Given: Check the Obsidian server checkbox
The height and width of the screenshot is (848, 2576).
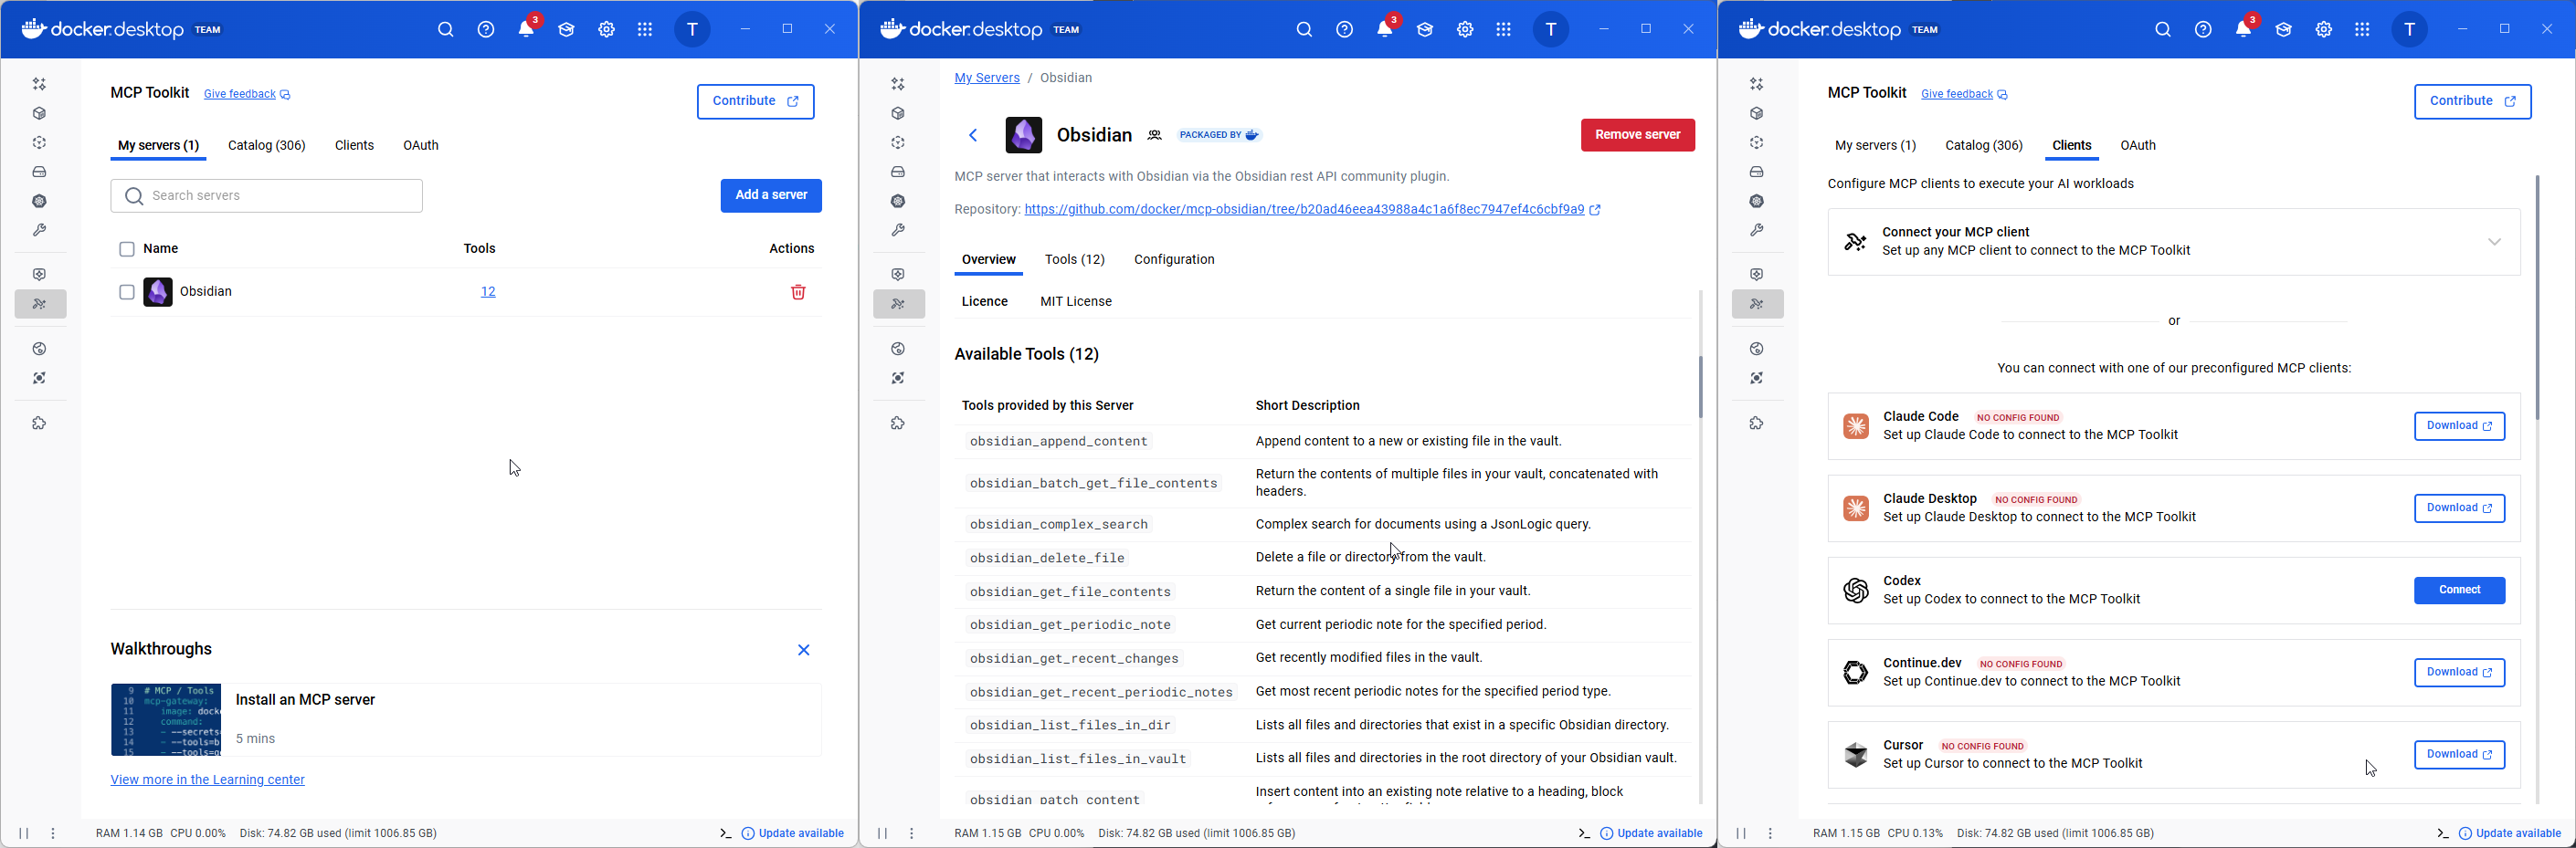Looking at the screenshot, I should pyautogui.click(x=127, y=292).
